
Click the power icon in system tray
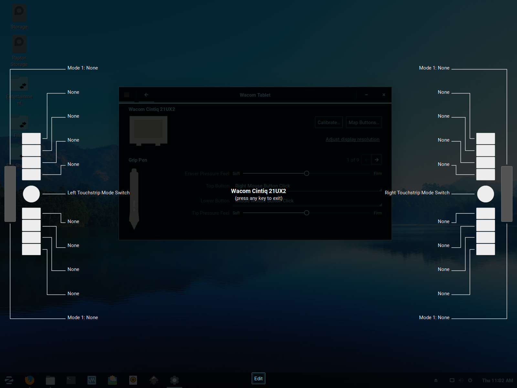click(x=470, y=380)
